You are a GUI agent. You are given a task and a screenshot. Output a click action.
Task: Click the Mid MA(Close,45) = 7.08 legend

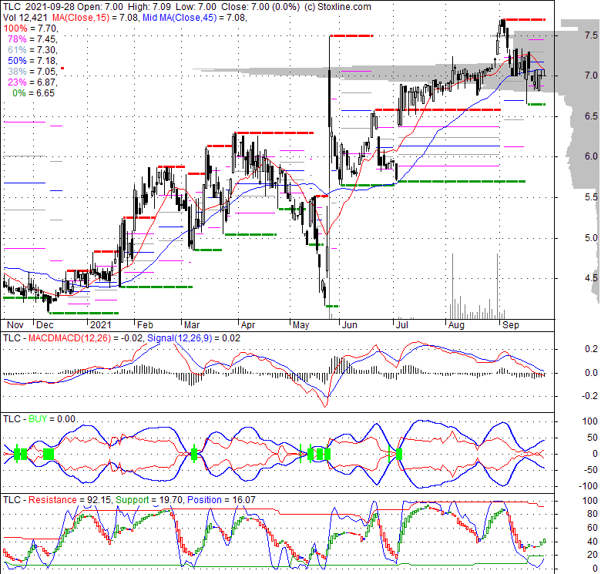coord(195,18)
